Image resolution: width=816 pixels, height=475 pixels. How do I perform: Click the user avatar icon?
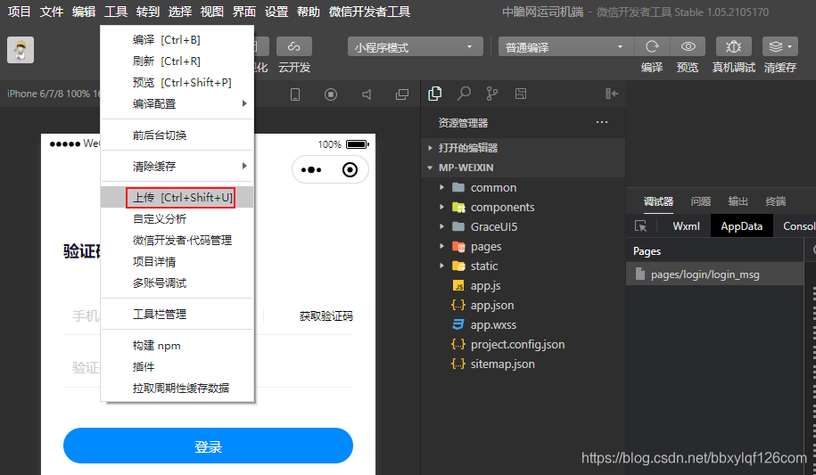tap(21, 50)
